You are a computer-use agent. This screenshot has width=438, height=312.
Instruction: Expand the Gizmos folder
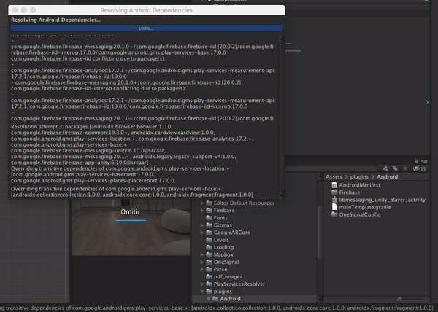tap(202, 225)
